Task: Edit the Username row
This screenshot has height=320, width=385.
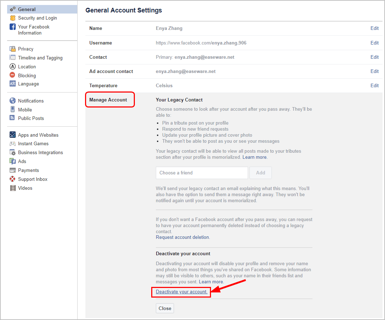Action: click(x=374, y=43)
